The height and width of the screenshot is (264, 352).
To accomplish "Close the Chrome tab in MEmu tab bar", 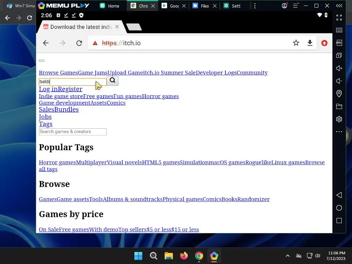I will [153, 6].
